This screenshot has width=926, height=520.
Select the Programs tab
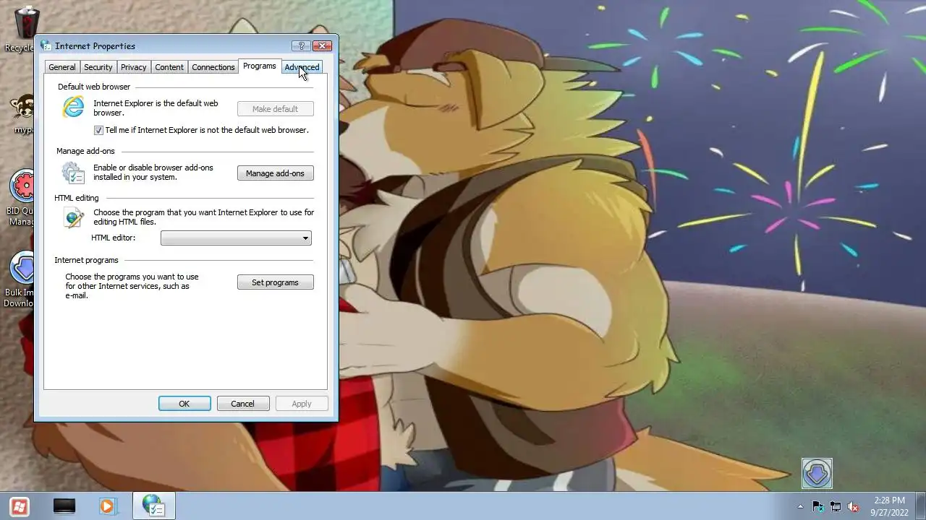coord(259,66)
